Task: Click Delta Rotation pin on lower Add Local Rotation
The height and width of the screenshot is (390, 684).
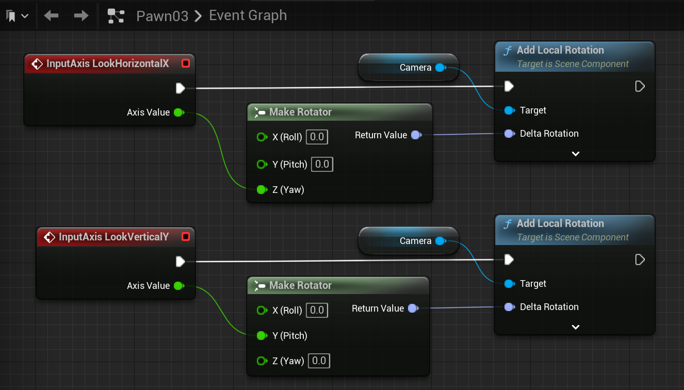Action: coord(509,307)
